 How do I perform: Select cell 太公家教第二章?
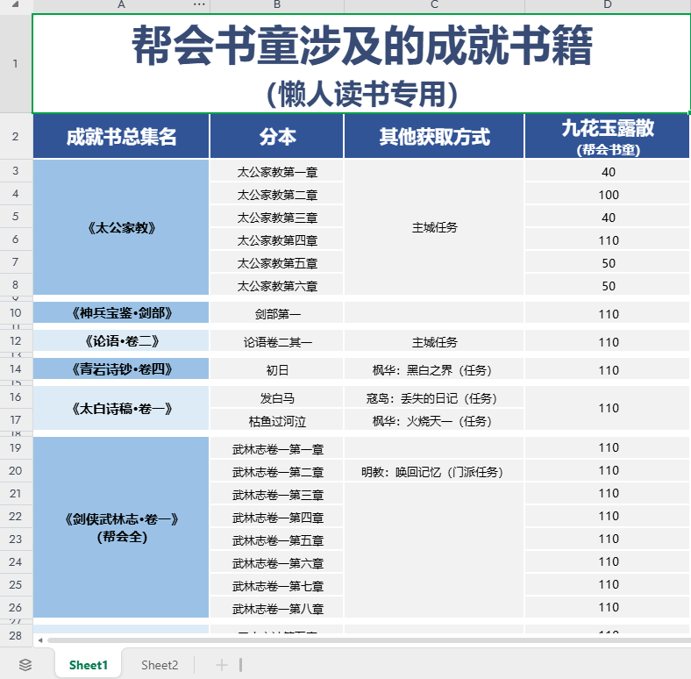pyautogui.click(x=277, y=195)
